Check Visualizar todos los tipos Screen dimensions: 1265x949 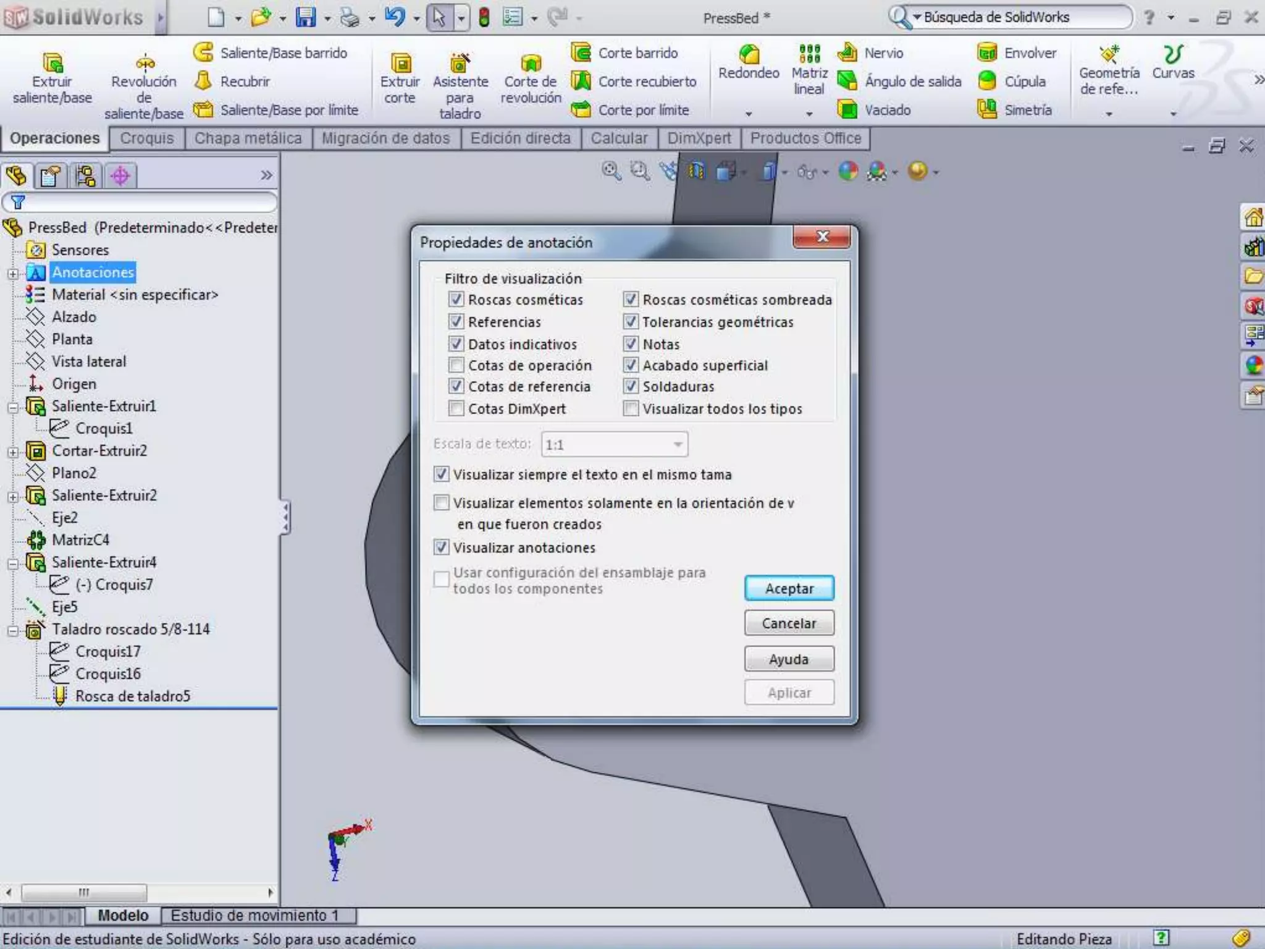click(631, 408)
